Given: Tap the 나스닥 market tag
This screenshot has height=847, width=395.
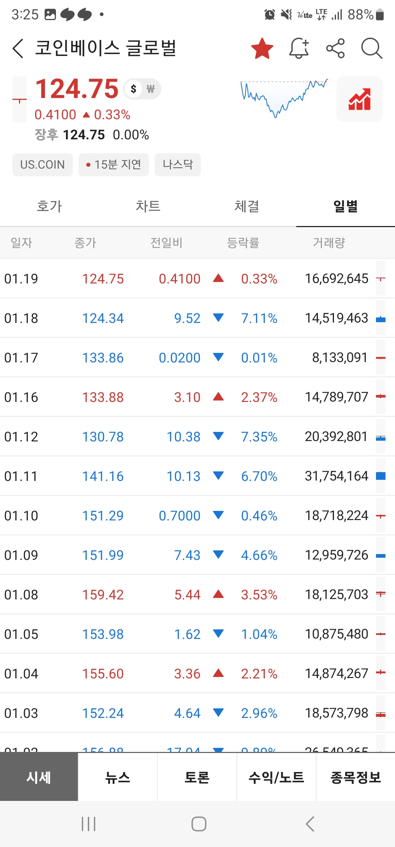Looking at the screenshot, I should click(178, 165).
